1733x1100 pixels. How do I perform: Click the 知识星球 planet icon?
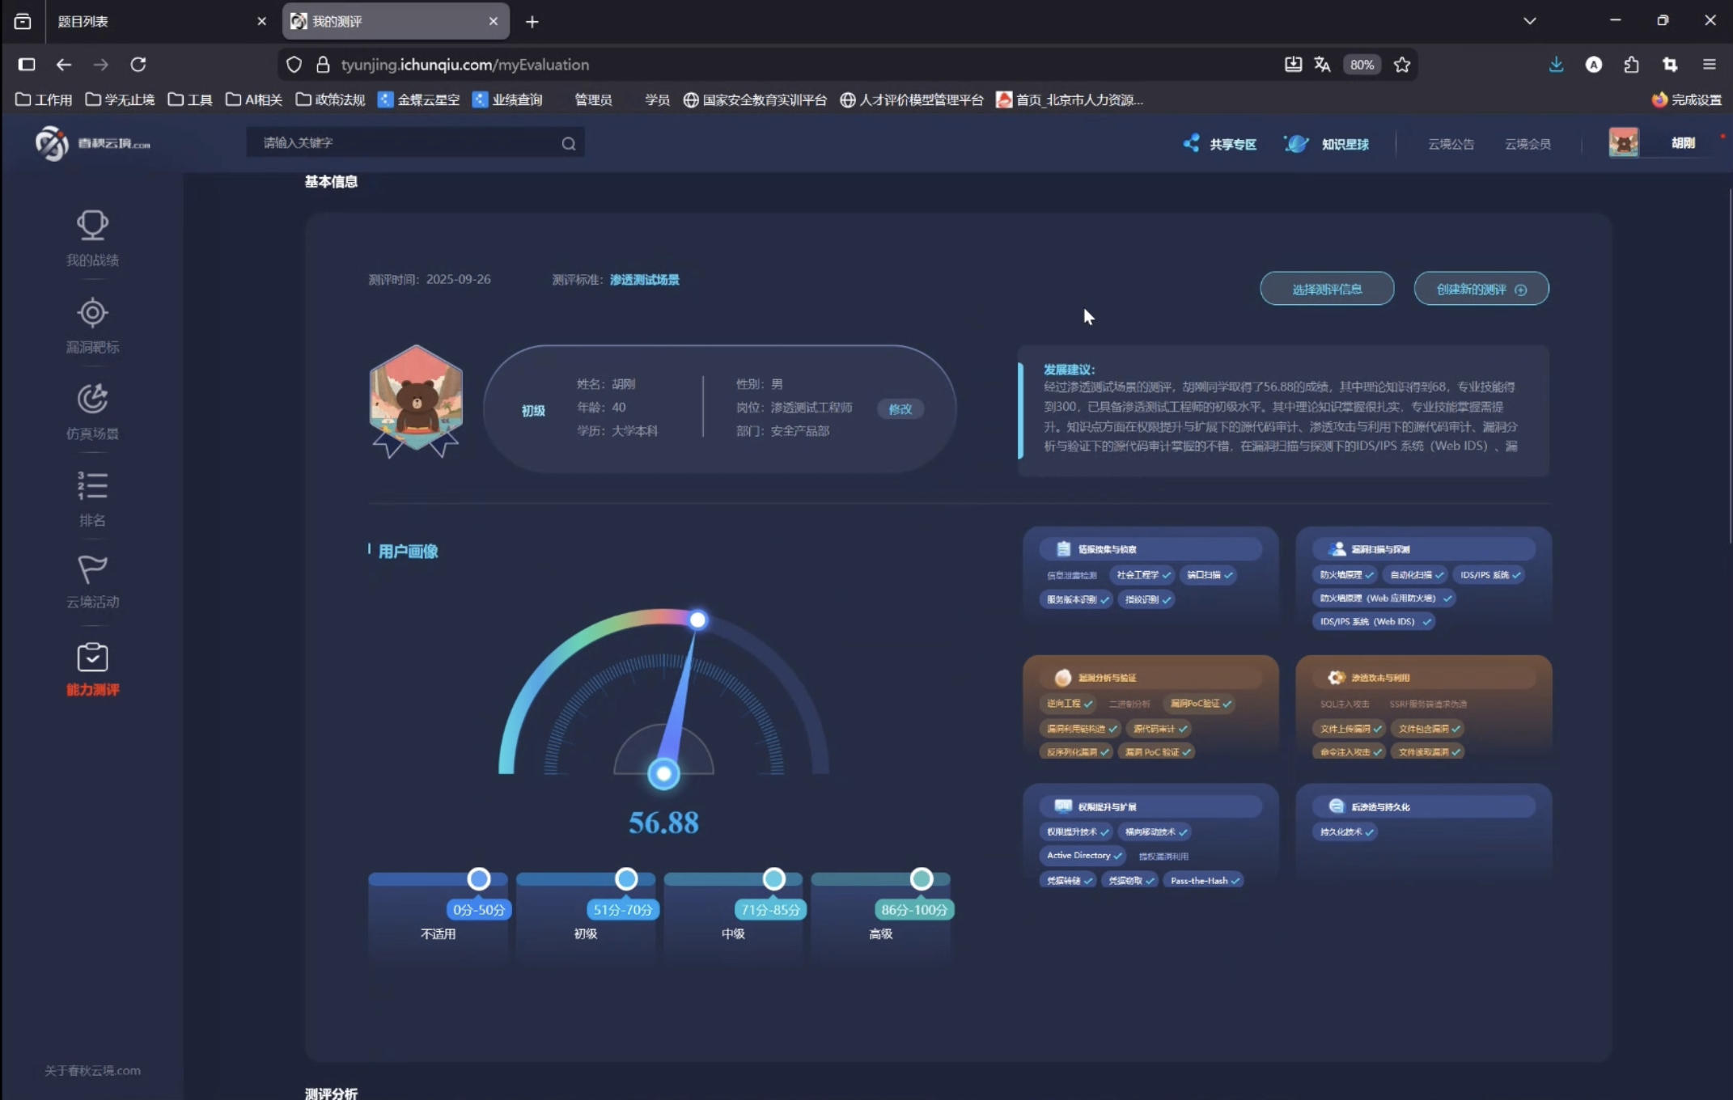(1296, 144)
